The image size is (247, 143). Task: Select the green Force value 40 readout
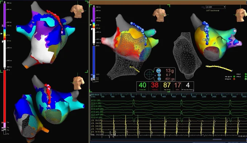142,85
